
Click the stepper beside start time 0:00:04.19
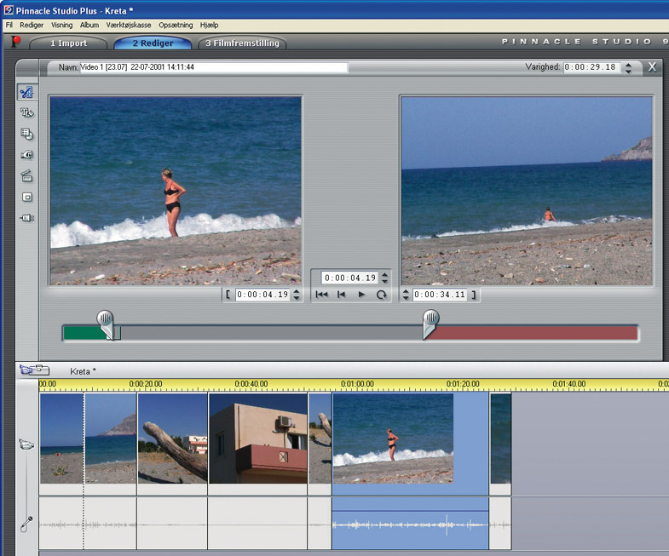click(x=296, y=295)
